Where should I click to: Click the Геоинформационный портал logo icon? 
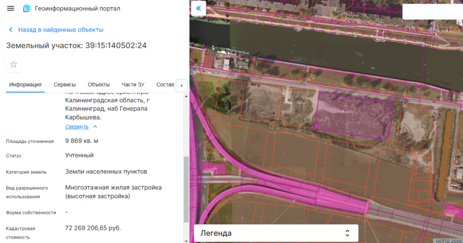(x=27, y=9)
